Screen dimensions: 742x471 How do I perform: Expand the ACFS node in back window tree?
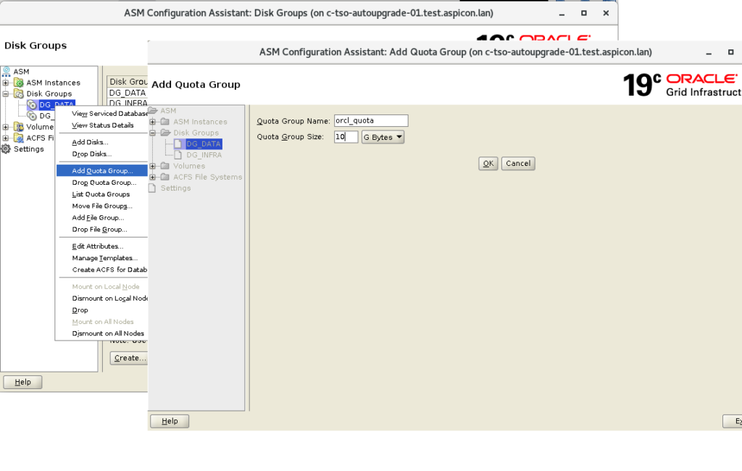(x=6, y=138)
